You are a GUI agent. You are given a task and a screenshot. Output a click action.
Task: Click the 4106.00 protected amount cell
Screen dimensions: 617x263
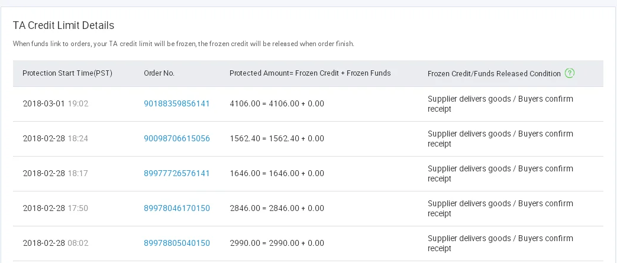point(276,104)
